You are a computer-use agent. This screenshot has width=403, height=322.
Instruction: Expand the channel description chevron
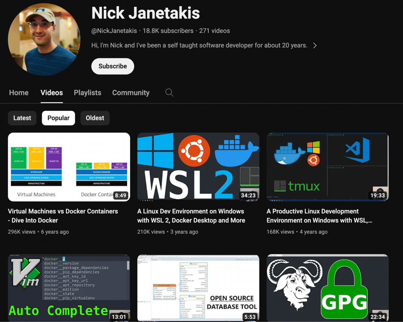(315, 45)
